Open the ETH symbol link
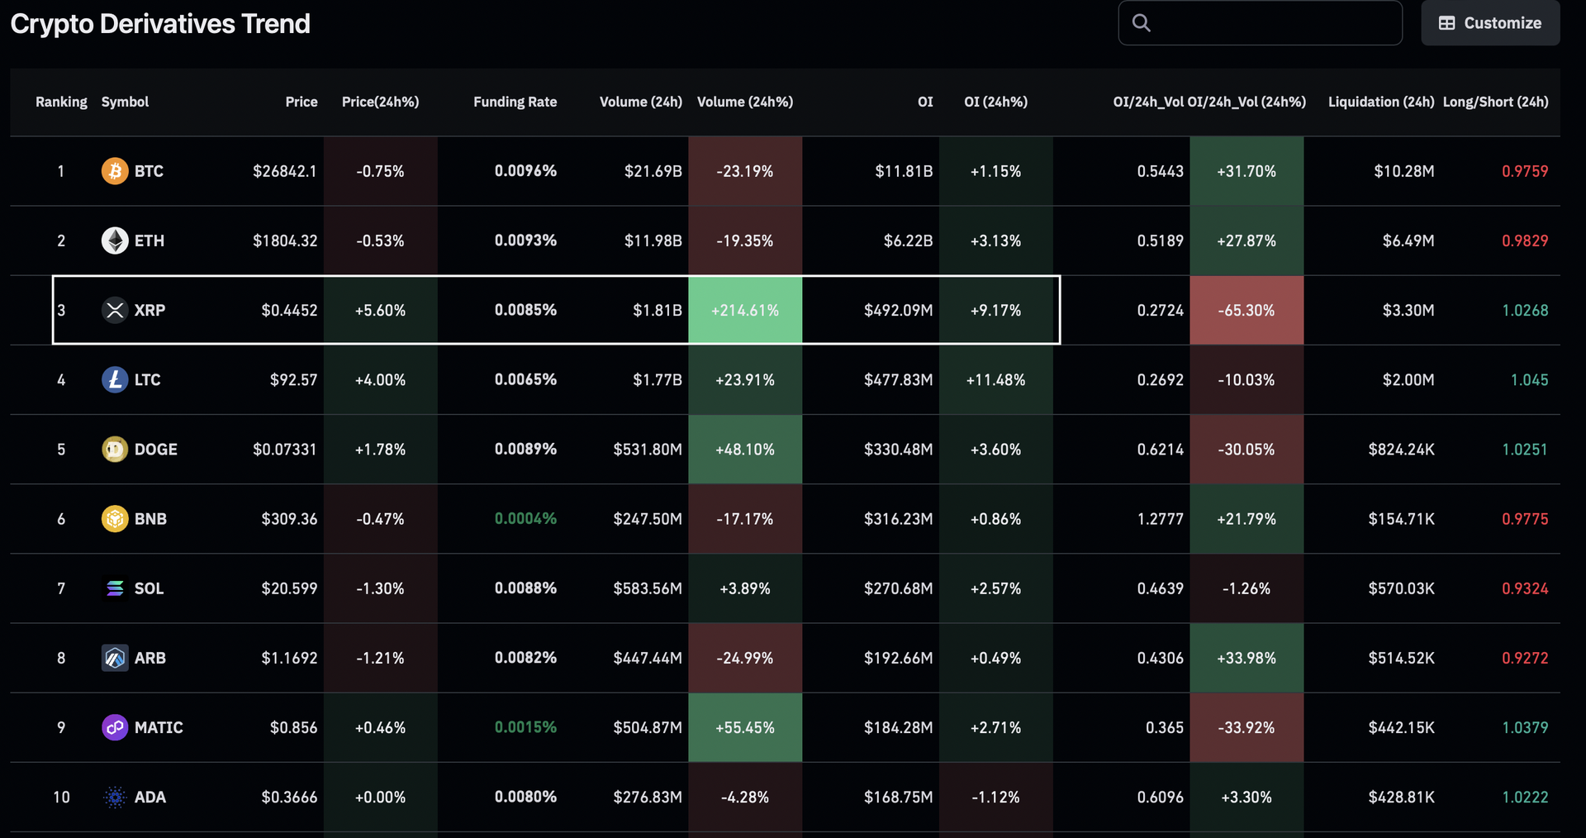The height and width of the screenshot is (838, 1586). pyautogui.click(x=150, y=240)
